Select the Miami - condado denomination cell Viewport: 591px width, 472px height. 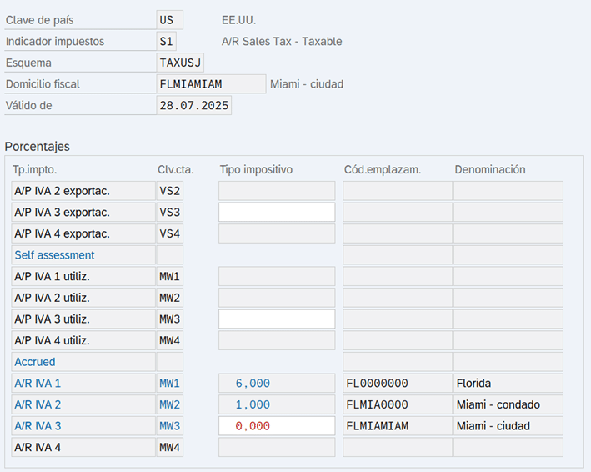click(508, 405)
